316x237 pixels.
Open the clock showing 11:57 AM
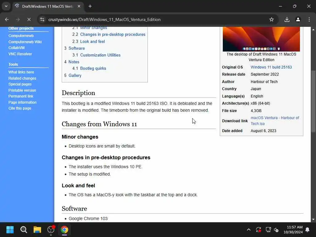[293, 230]
